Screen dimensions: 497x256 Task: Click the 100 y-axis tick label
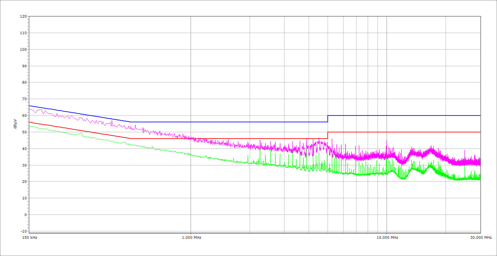[x=23, y=49]
